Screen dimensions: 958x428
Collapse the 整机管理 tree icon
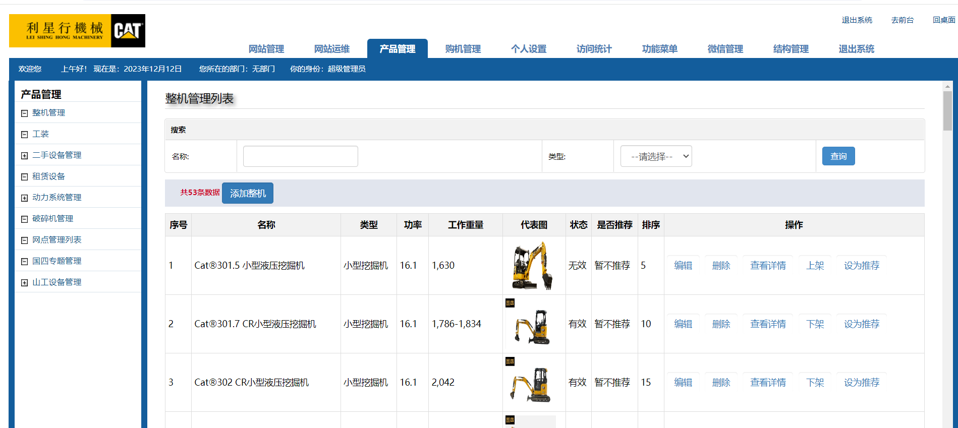click(x=24, y=113)
